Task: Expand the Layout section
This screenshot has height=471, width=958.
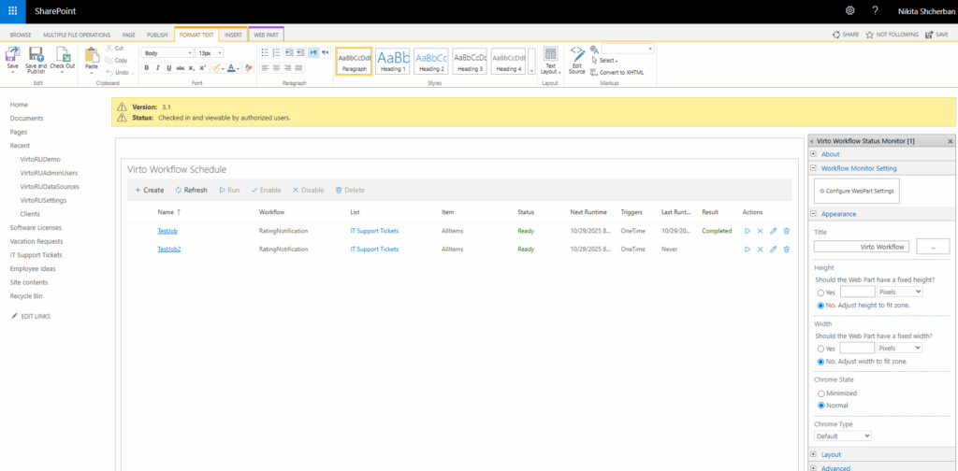Action: coord(832,454)
